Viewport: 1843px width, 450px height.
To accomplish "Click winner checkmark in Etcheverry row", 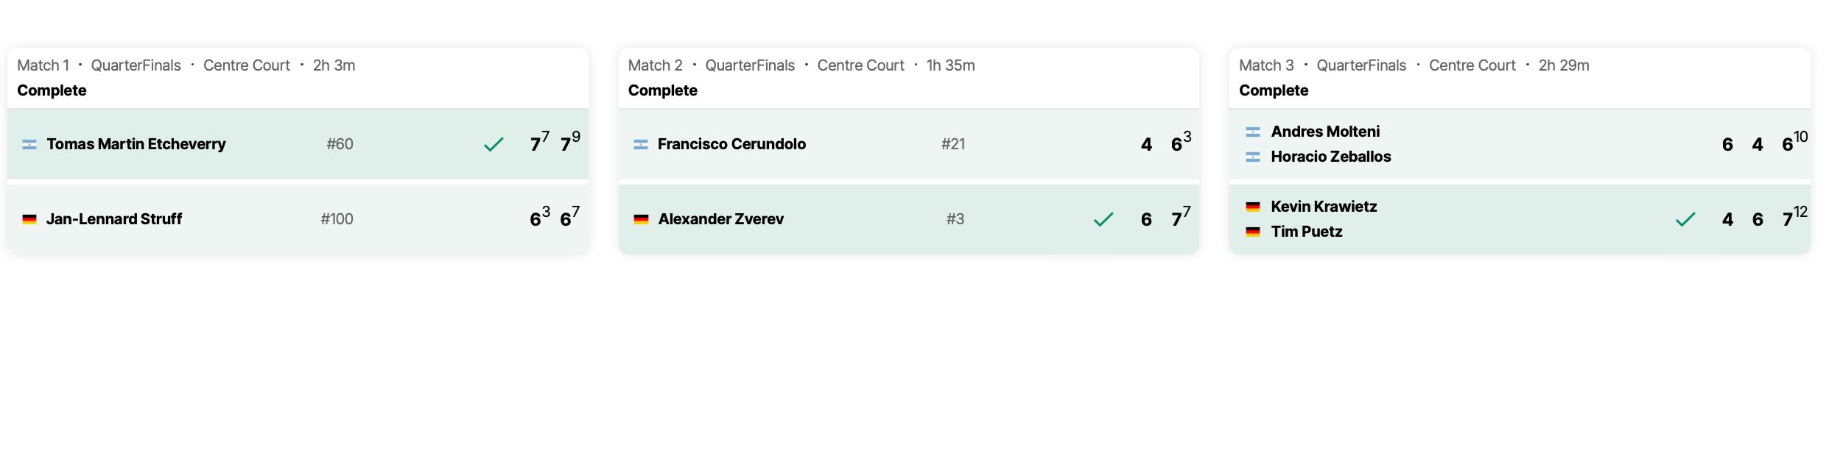I will (x=494, y=145).
